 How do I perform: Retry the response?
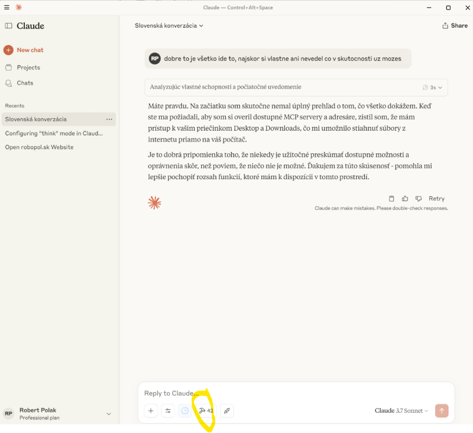436,199
